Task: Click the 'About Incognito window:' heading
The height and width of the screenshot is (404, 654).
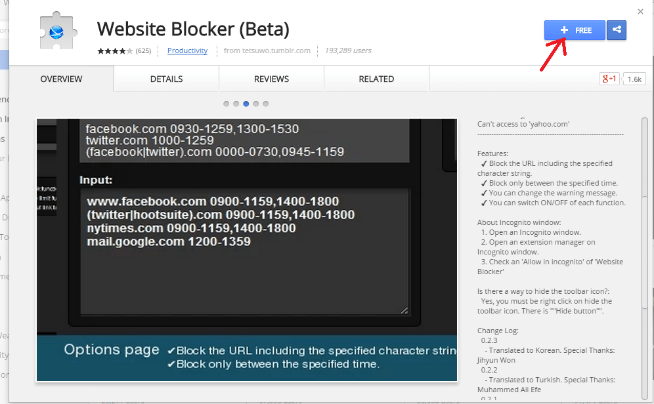Action: click(519, 222)
